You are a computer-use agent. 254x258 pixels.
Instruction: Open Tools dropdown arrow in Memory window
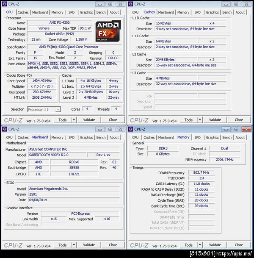[200, 245]
